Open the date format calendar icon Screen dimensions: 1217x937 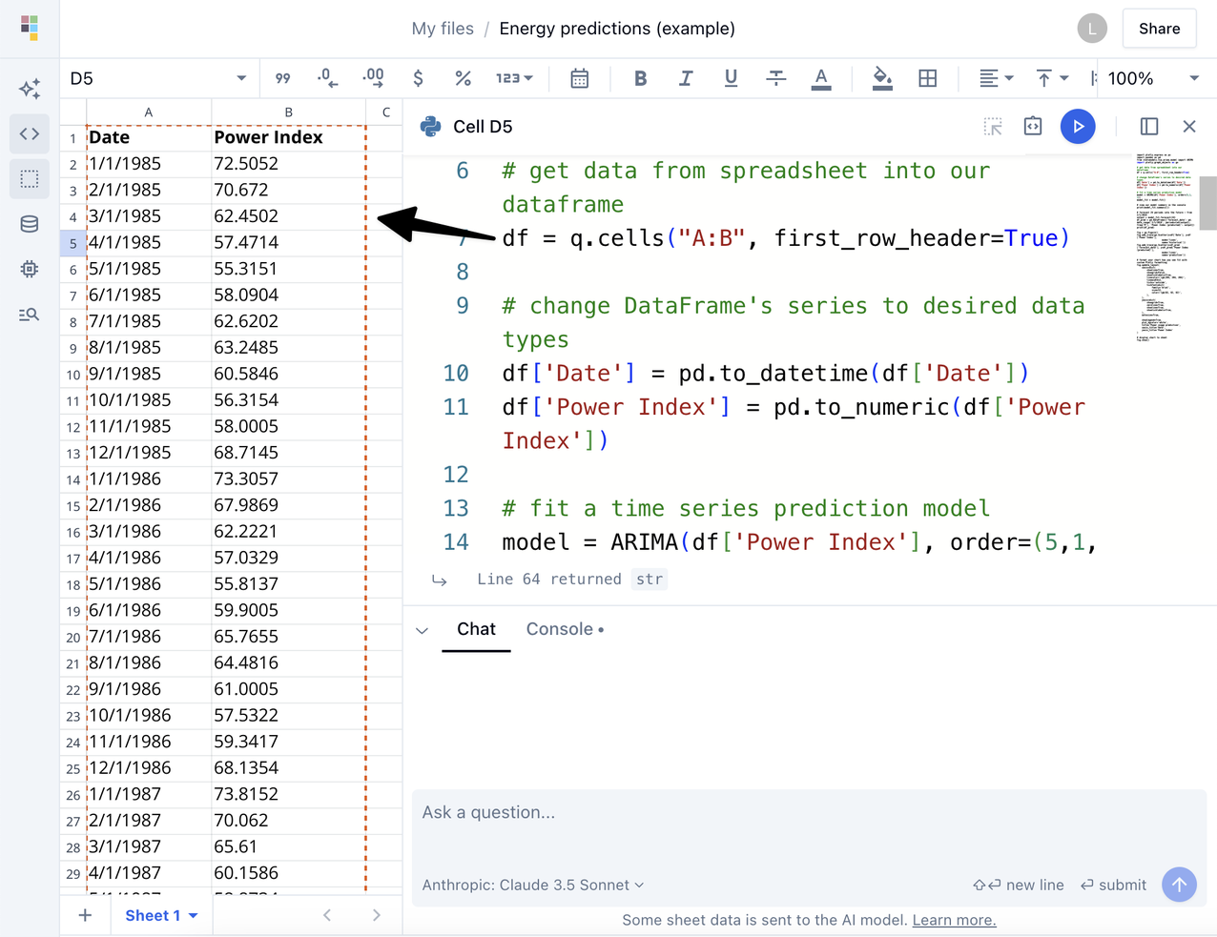(579, 78)
